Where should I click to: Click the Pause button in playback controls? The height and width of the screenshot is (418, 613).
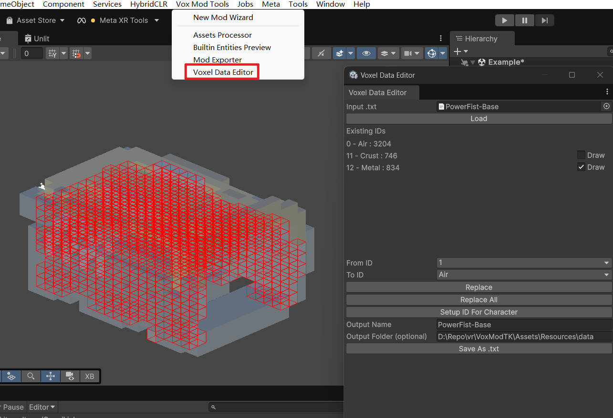point(524,20)
